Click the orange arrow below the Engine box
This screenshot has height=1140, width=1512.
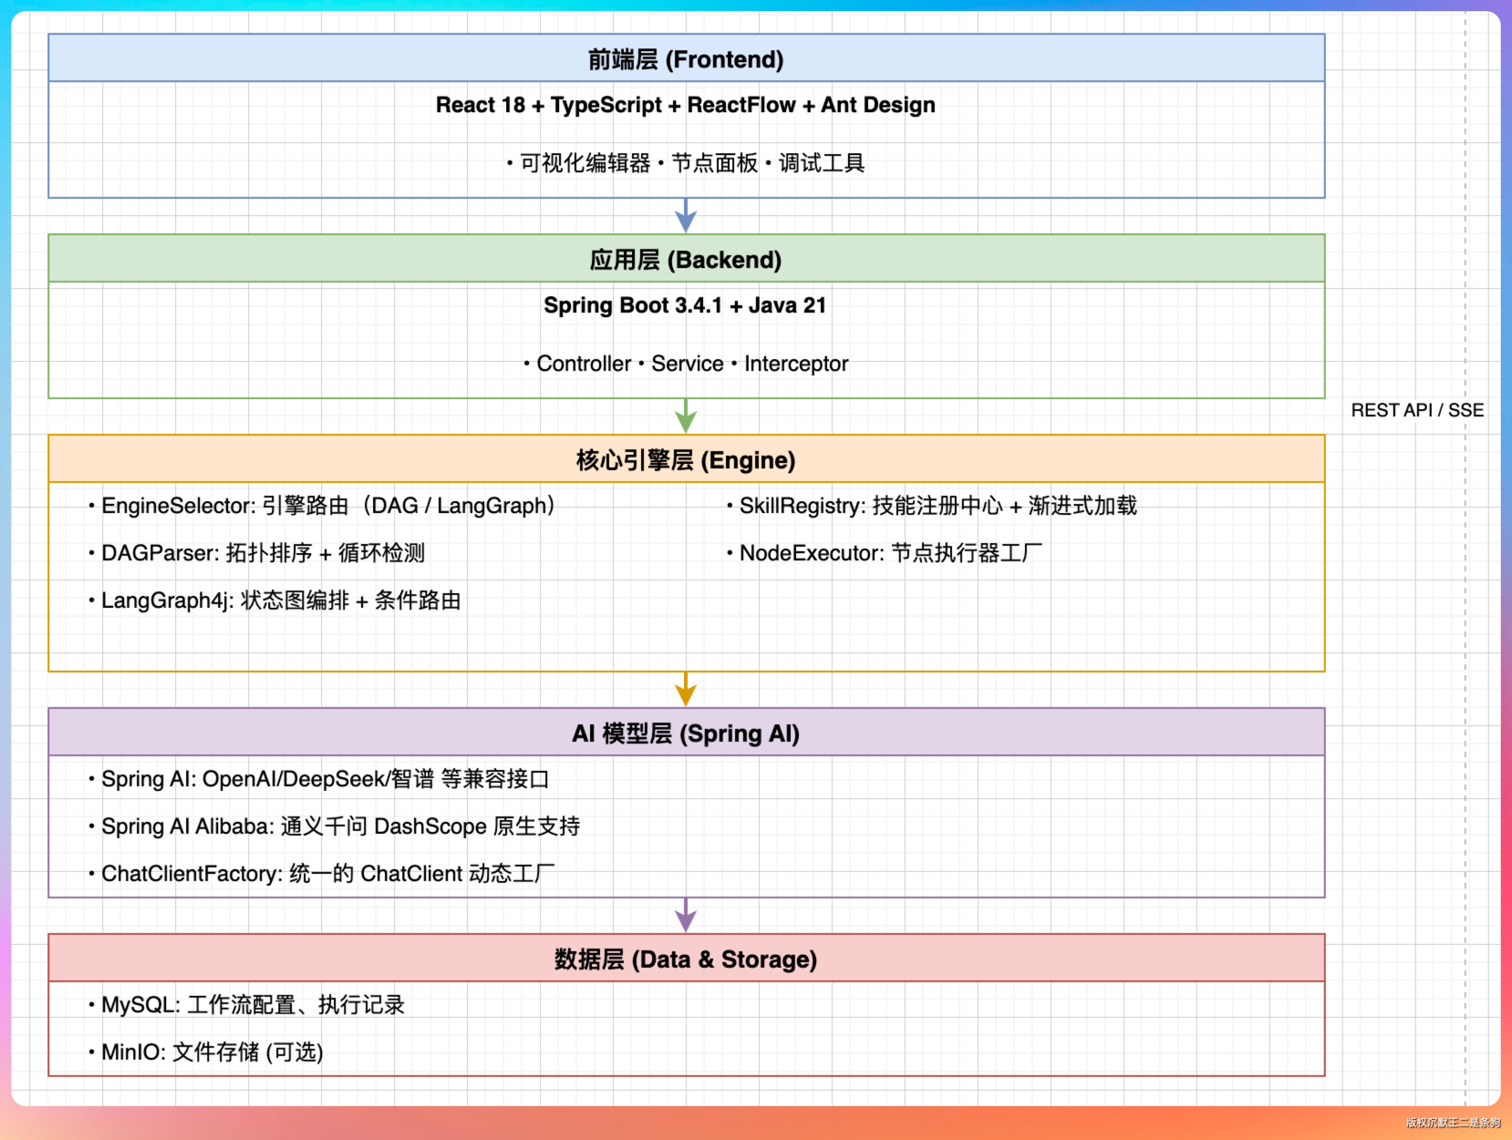(686, 690)
